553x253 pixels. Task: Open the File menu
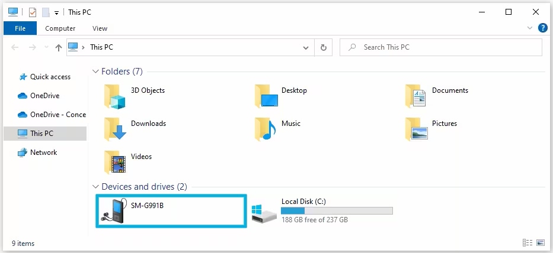(20, 28)
